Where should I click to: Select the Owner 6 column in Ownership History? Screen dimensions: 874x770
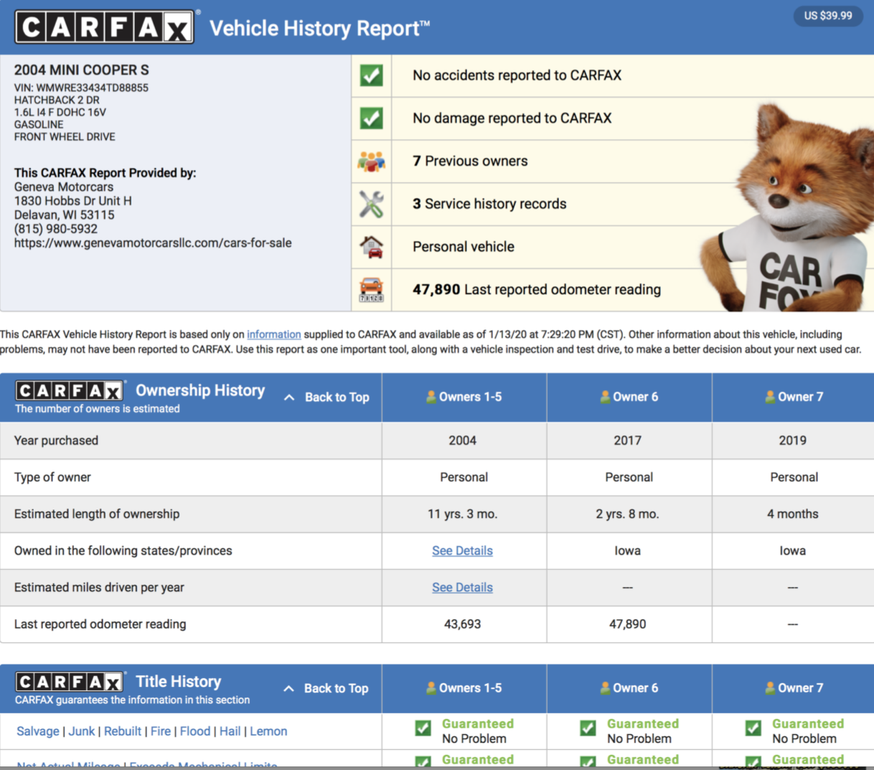coord(629,397)
